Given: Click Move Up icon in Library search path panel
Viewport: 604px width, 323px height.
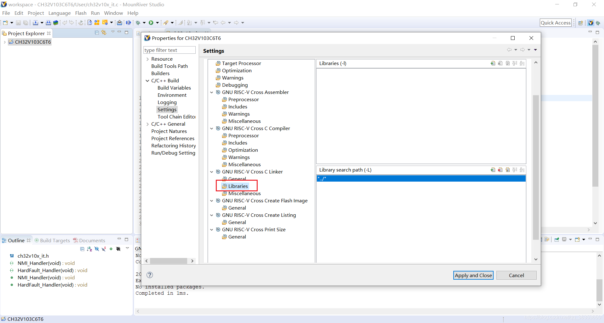Looking at the screenshot, I should (515, 170).
